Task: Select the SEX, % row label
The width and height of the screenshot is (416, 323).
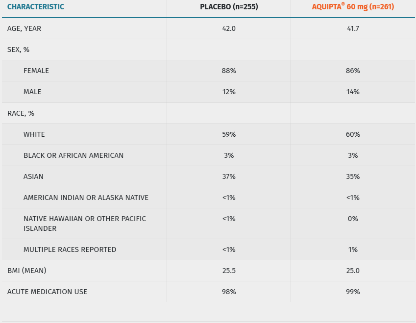Action: pos(19,50)
